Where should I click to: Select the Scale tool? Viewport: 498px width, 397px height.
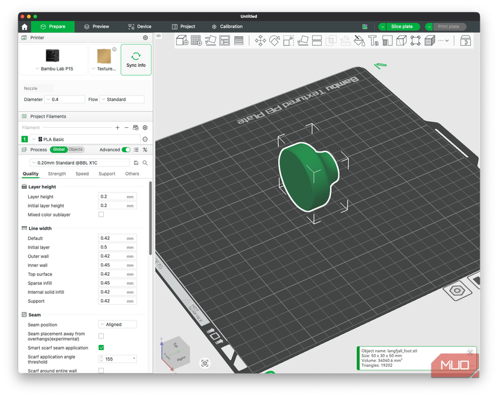(x=289, y=40)
